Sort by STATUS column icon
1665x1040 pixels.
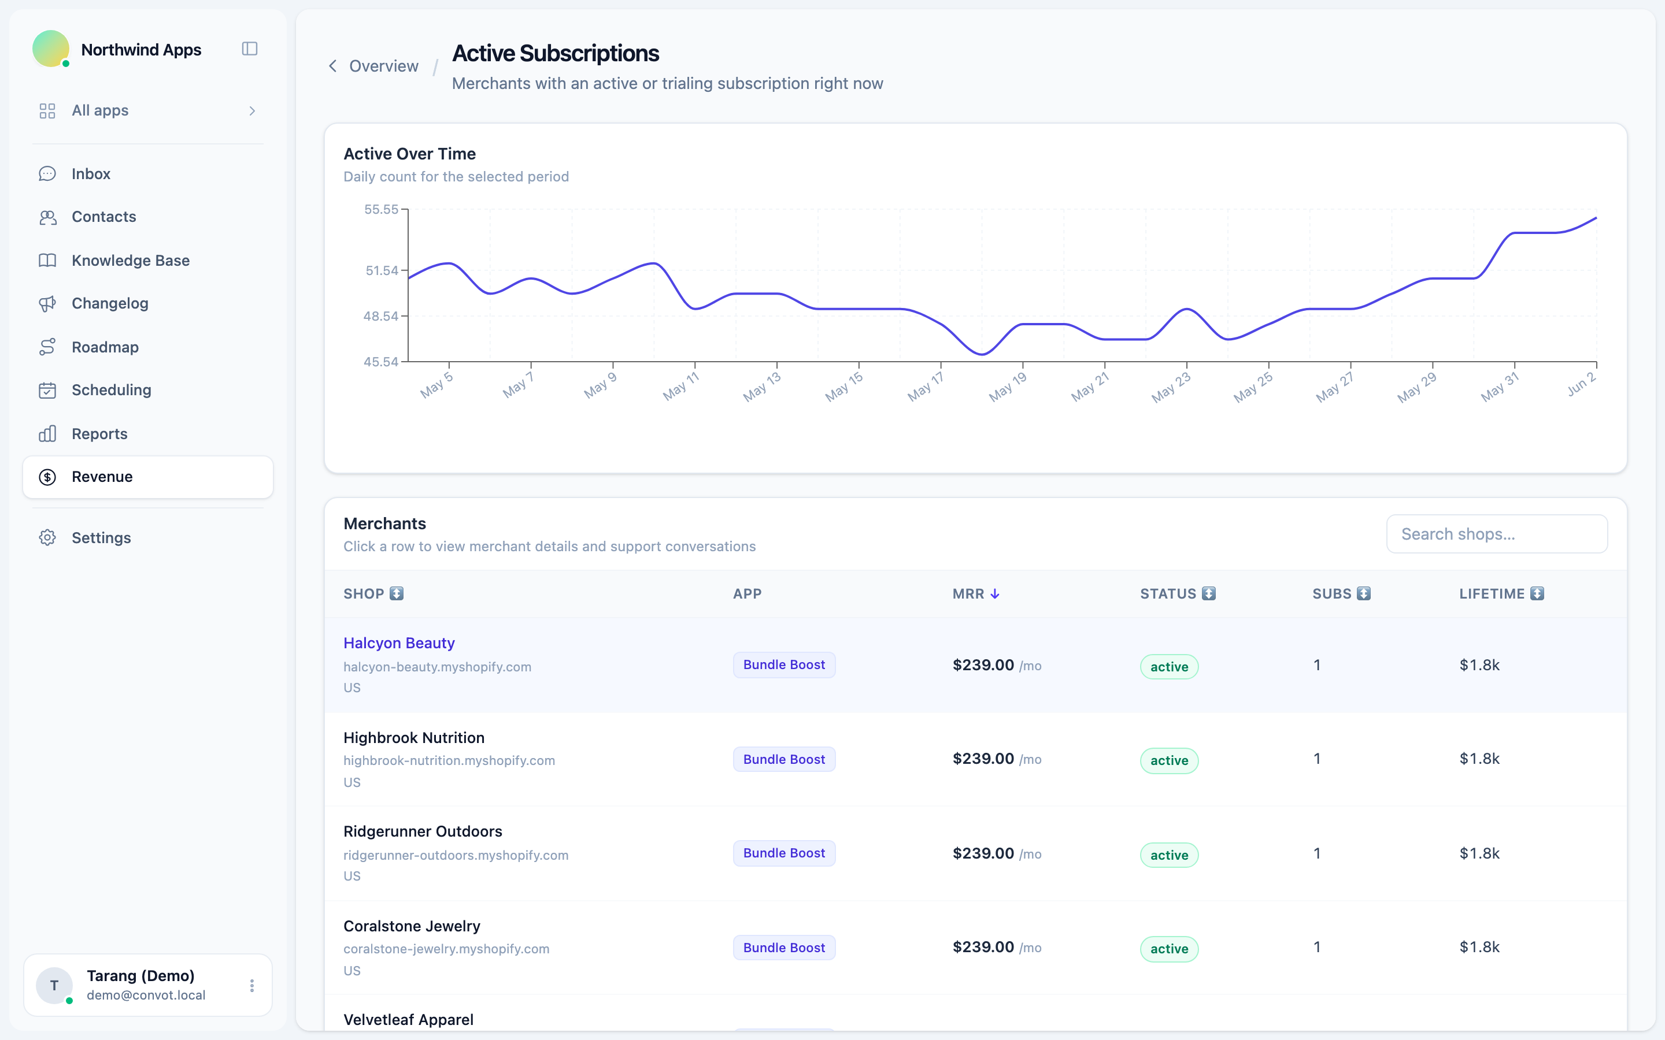click(x=1209, y=593)
